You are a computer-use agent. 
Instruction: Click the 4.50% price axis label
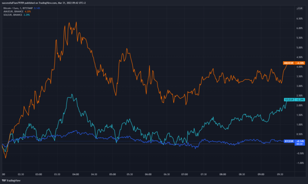(300, 57)
